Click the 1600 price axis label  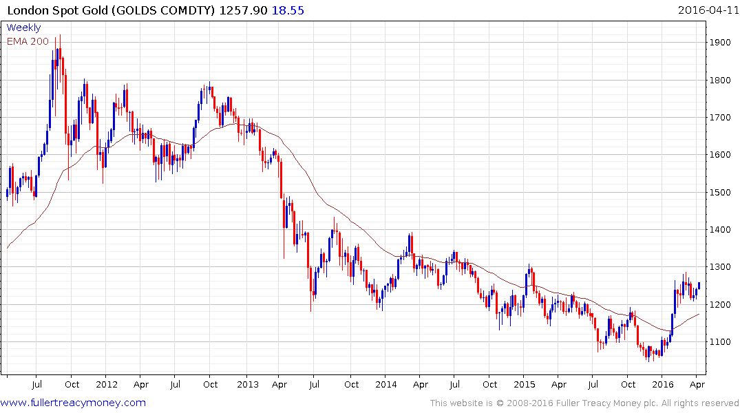pos(720,155)
